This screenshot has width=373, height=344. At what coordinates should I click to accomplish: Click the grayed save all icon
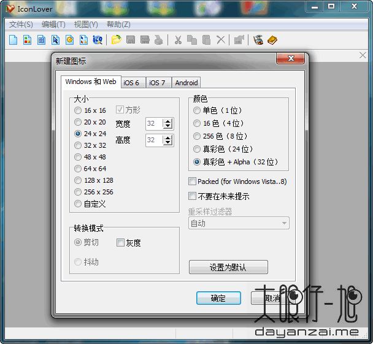click(x=145, y=40)
